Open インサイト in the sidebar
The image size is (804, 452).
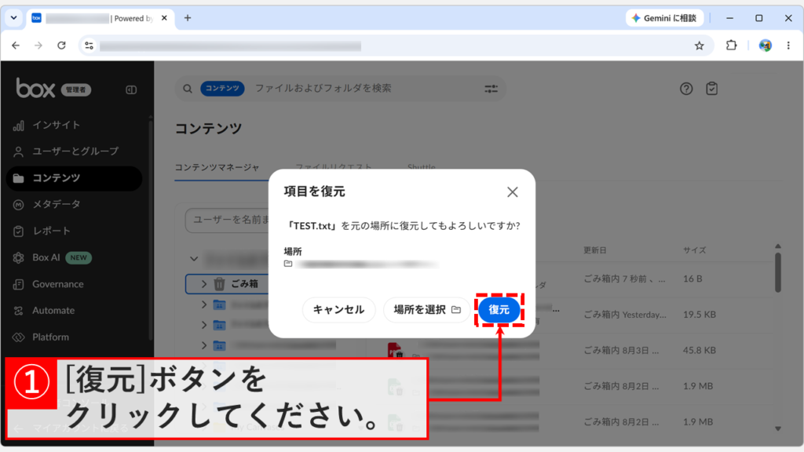coord(57,125)
